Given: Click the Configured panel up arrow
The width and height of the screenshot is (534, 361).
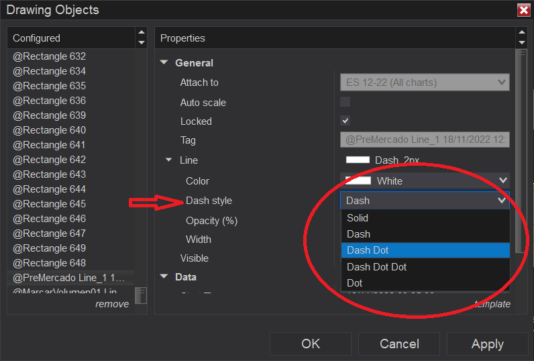Looking at the screenshot, I should (x=141, y=33).
